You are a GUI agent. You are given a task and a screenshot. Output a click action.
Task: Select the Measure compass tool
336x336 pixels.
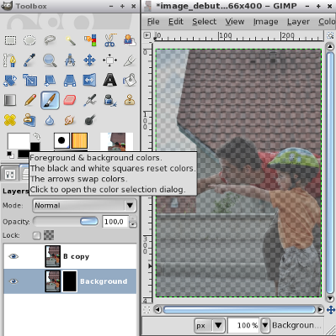[70, 60]
